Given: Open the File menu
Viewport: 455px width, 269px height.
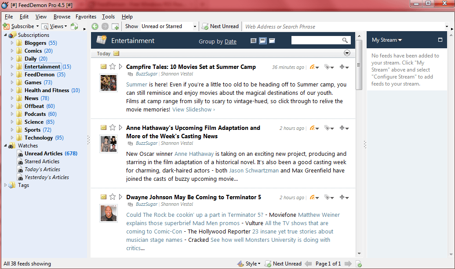Looking at the screenshot, I should click(x=9, y=17).
